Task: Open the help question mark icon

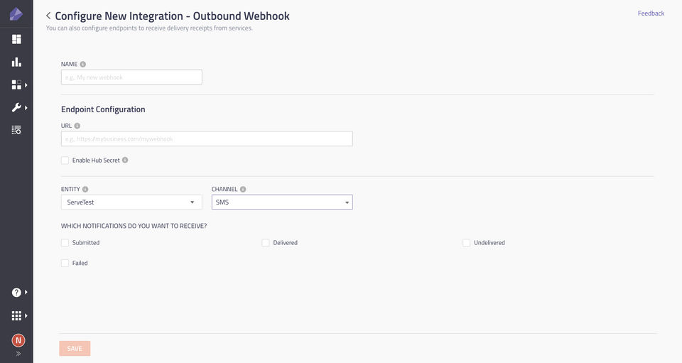Action: (16, 292)
